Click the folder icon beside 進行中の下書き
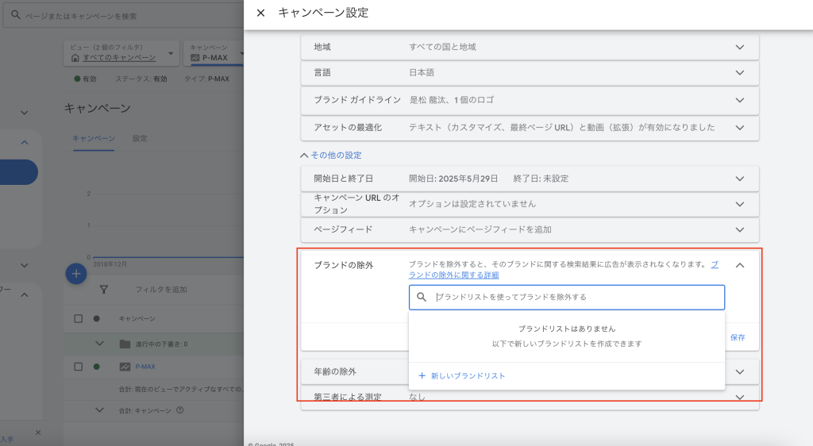This screenshot has width=813, height=446. point(124,344)
